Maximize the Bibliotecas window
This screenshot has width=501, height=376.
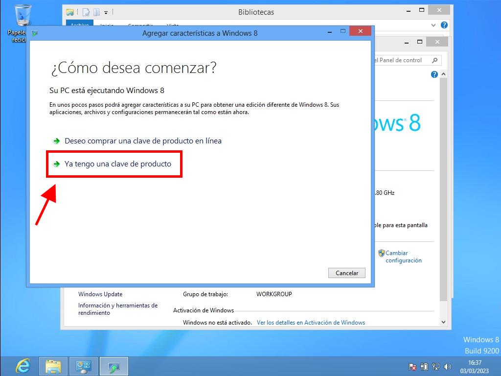point(421,10)
